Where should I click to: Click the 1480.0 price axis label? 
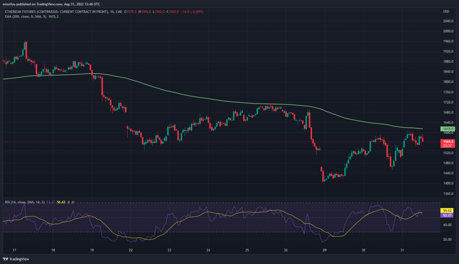448,163
